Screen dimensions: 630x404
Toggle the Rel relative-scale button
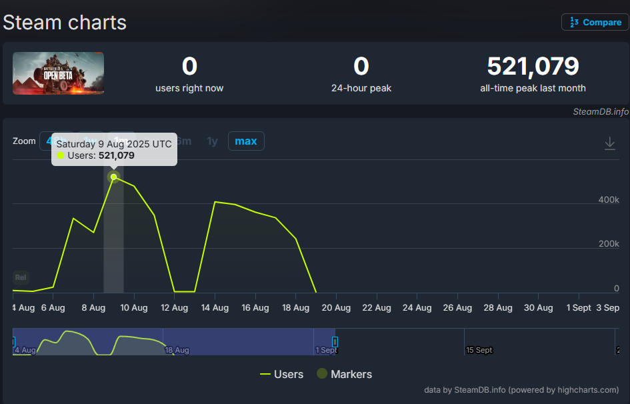(21, 277)
